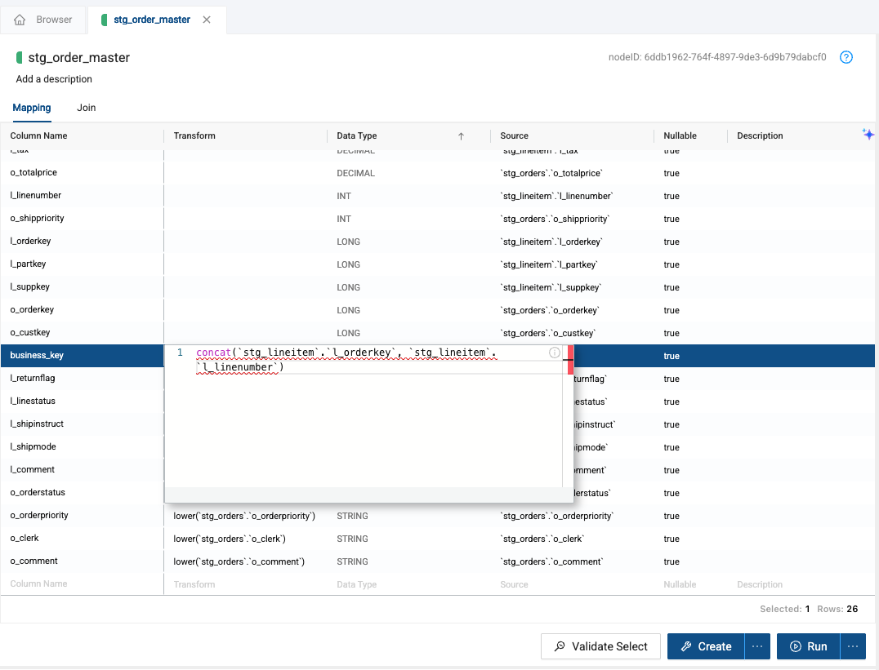Click source `stg_orders`.`o_custkey`
This screenshot has height=670, width=879.
(x=547, y=333)
